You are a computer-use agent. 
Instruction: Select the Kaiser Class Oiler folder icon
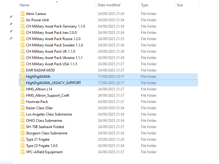pos(22,108)
